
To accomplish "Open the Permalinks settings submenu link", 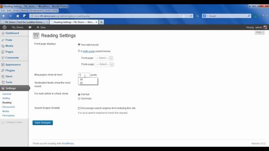I will tap(8, 116).
